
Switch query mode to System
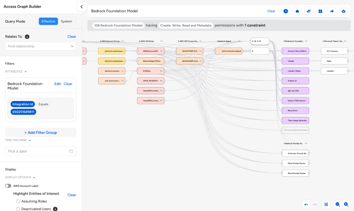tap(66, 21)
